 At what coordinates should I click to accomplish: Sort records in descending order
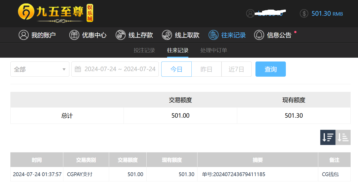click(x=328, y=137)
